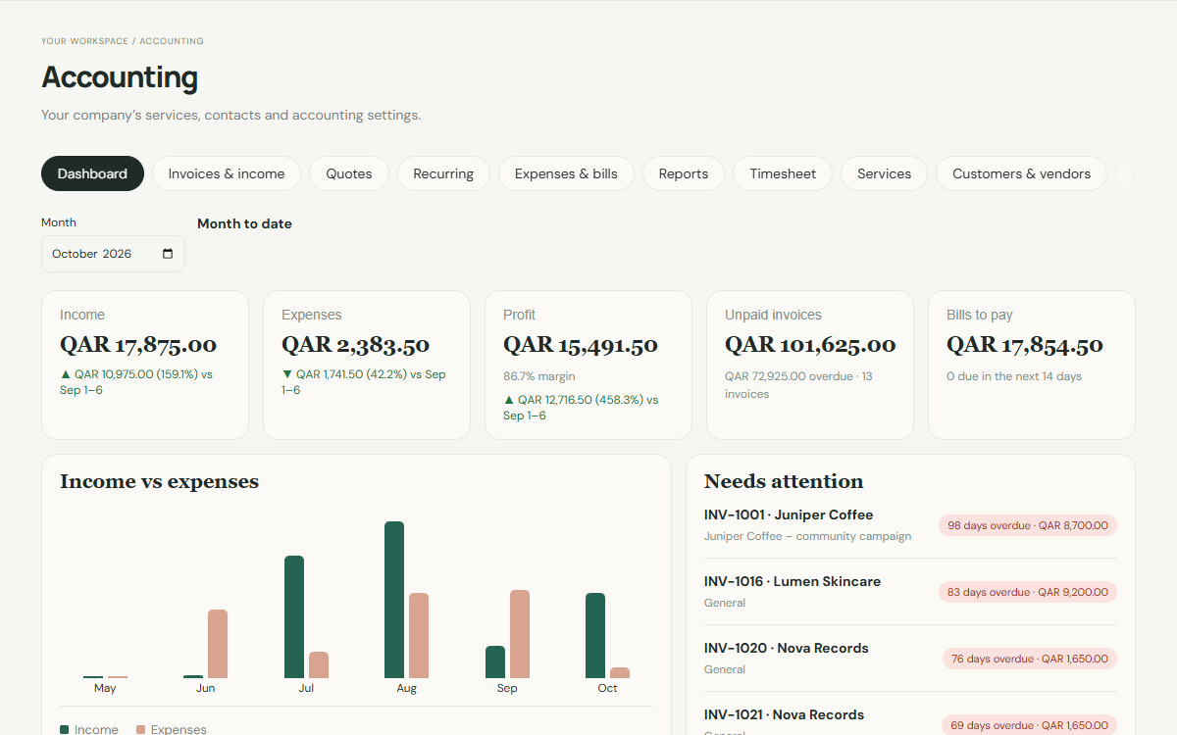Click the 83 days overdue badge

pyautogui.click(x=1028, y=592)
